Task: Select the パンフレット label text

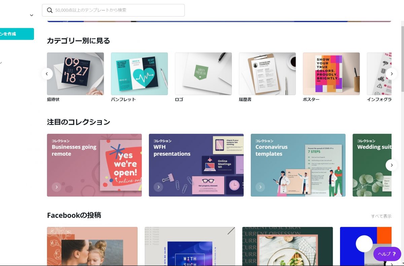Action: point(124,100)
